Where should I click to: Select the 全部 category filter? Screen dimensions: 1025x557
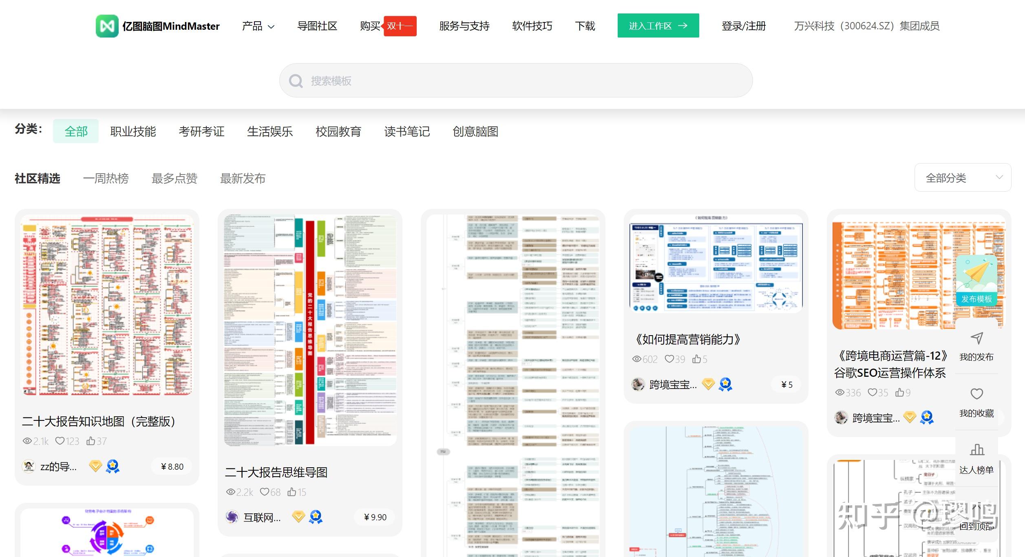pos(76,131)
